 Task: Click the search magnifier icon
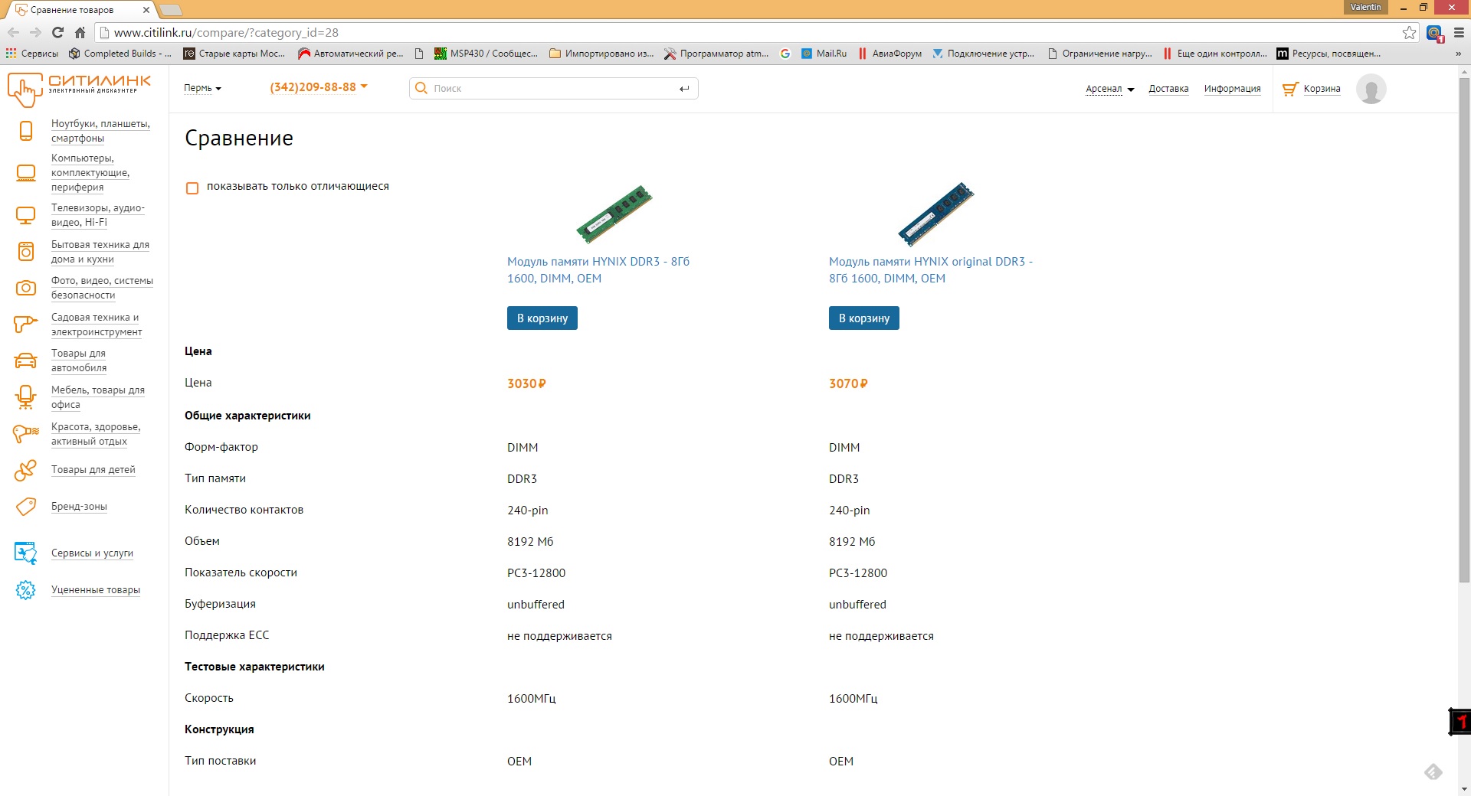pyautogui.click(x=421, y=88)
